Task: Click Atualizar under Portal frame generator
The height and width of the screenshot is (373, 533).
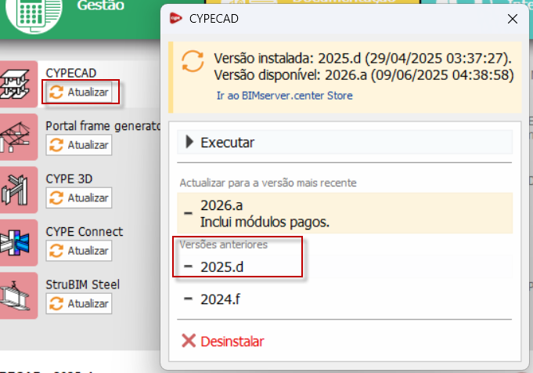Action: [x=79, y=145]
